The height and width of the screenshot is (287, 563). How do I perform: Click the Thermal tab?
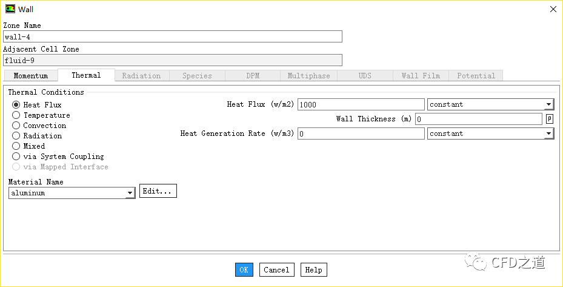86,75
